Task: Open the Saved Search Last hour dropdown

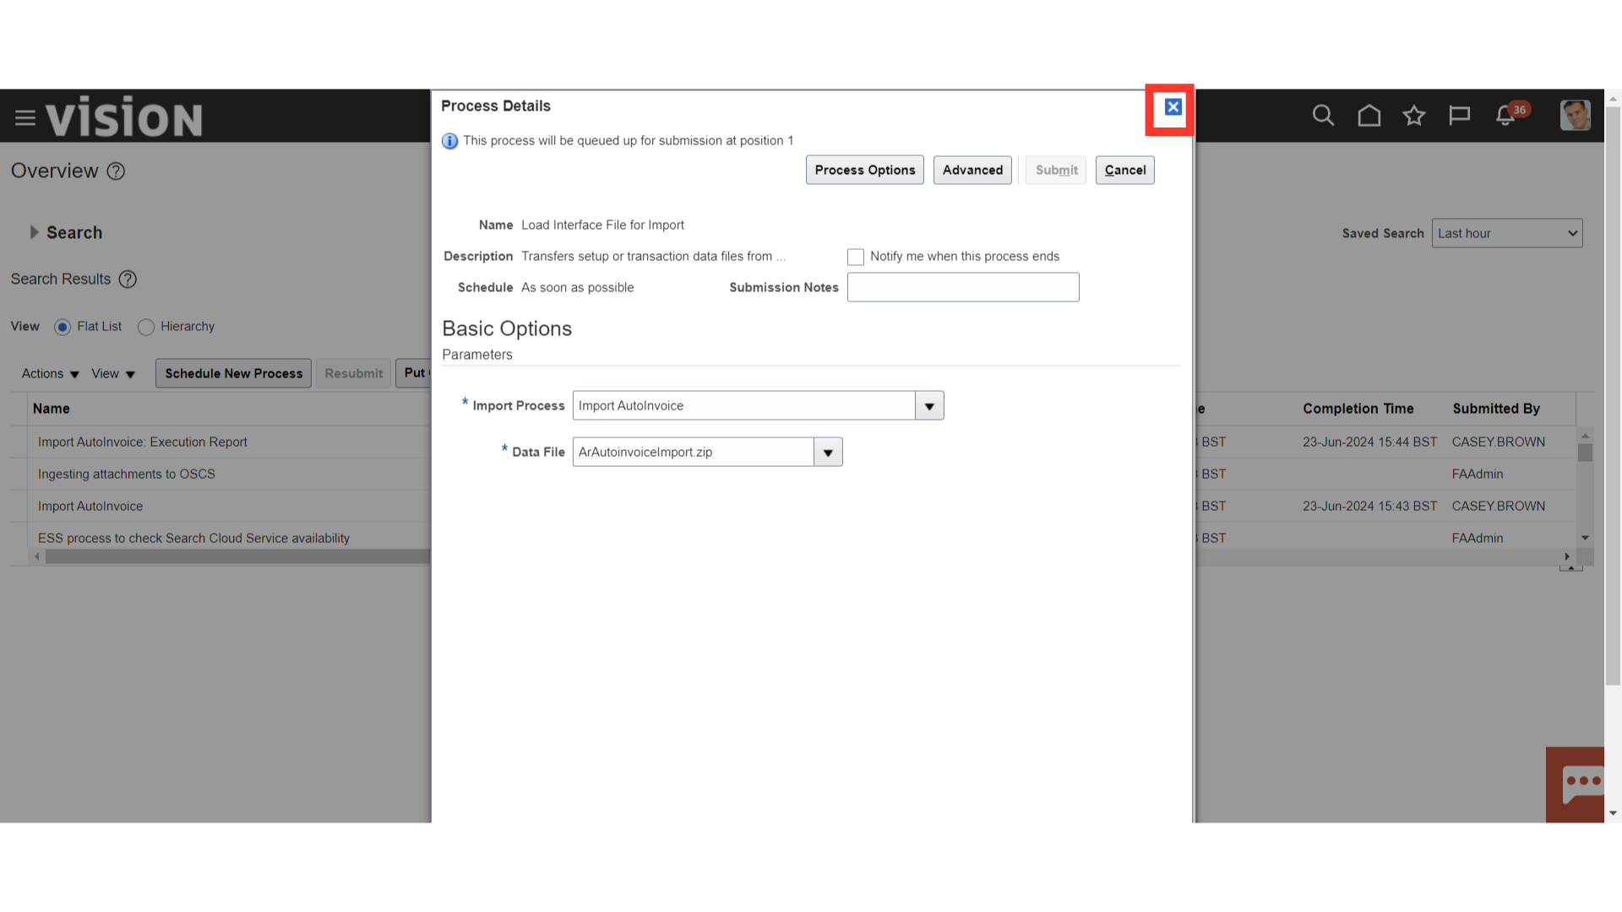Action: click(1507, 233)
